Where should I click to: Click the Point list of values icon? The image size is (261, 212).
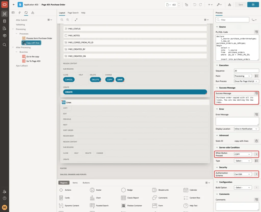tap(256, 76)
